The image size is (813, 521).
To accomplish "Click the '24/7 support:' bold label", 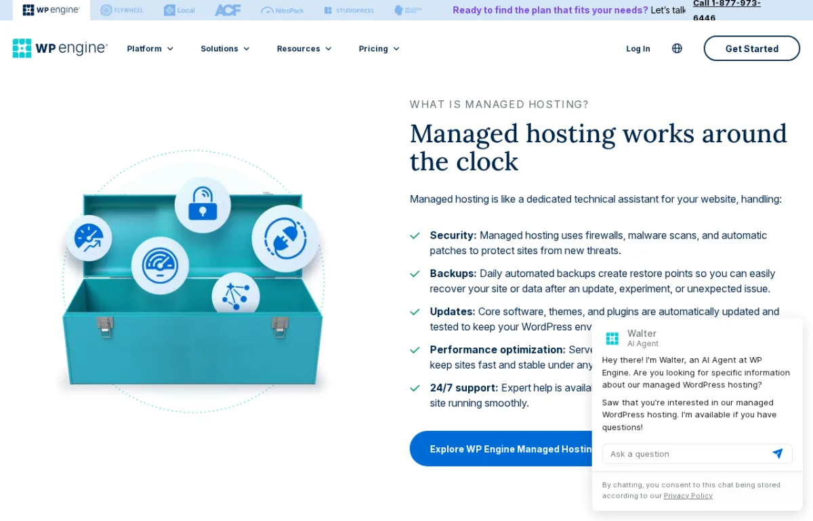I will point(464,388).
